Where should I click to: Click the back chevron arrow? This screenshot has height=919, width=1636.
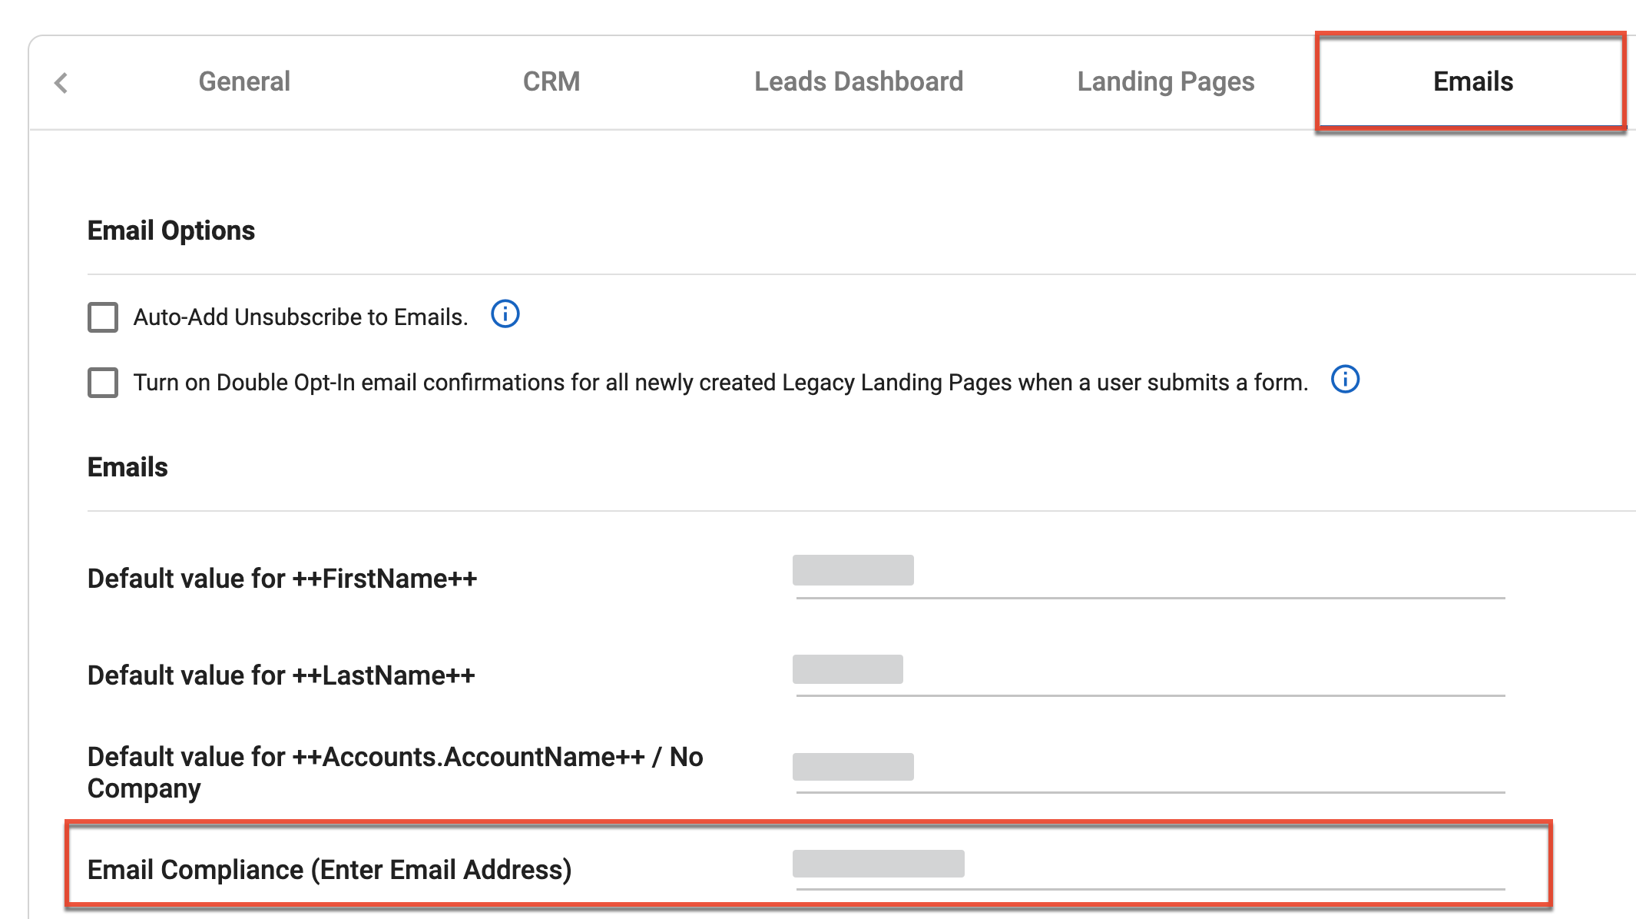tap(60, 81)
